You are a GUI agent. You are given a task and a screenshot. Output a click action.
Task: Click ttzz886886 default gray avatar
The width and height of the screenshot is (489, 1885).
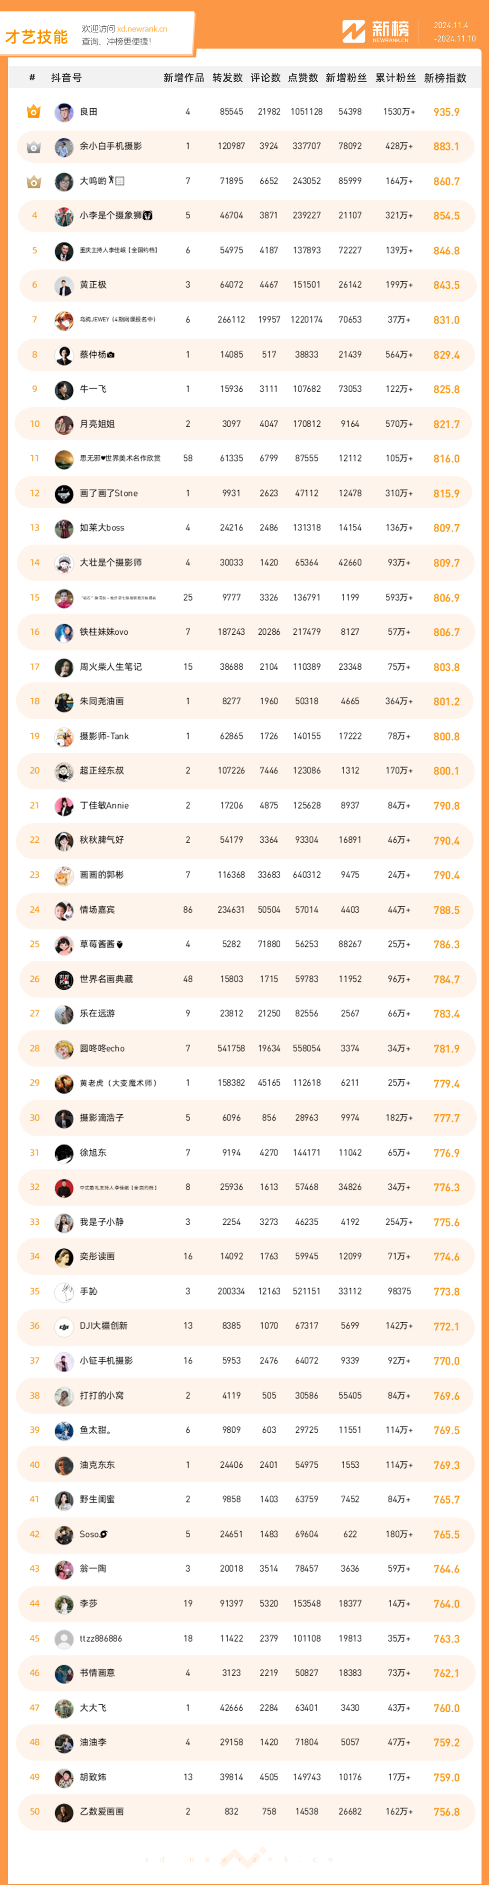(x=64, y=1638)
